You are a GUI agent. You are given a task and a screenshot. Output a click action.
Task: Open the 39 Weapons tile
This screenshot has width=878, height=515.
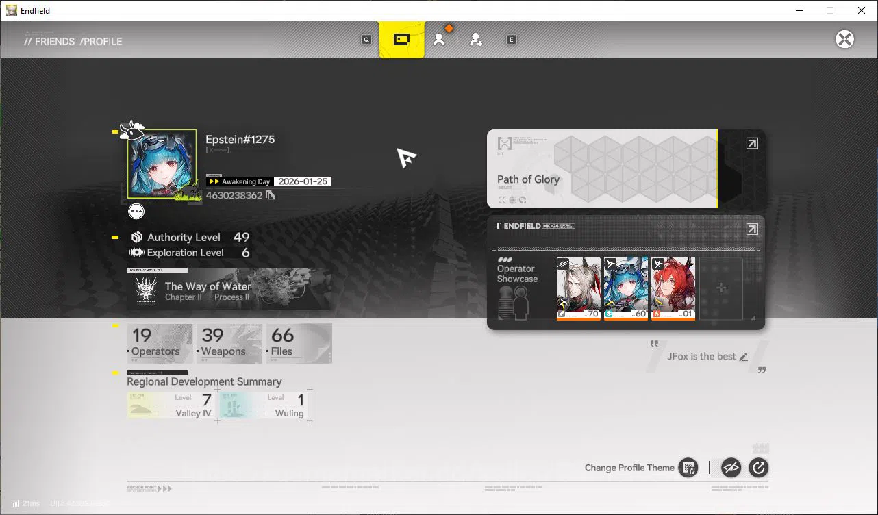click(x=229, y=343)
